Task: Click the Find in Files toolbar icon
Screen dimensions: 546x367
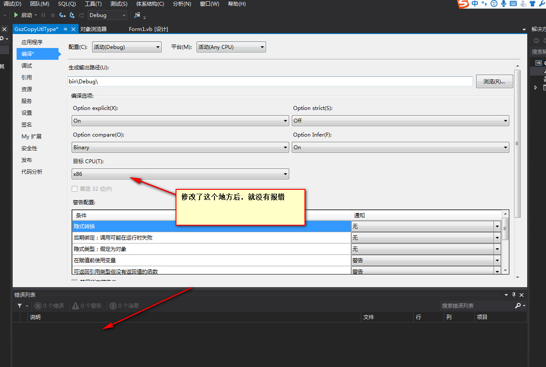Action: pyautogui.click(x=137, y=15)
